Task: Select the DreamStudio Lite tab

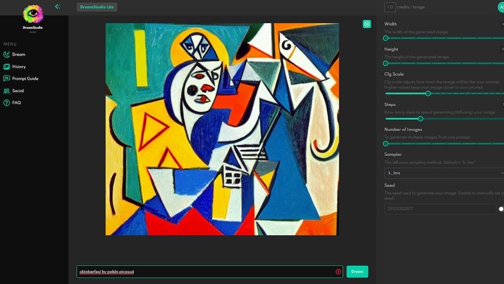Action: [96, 7]
